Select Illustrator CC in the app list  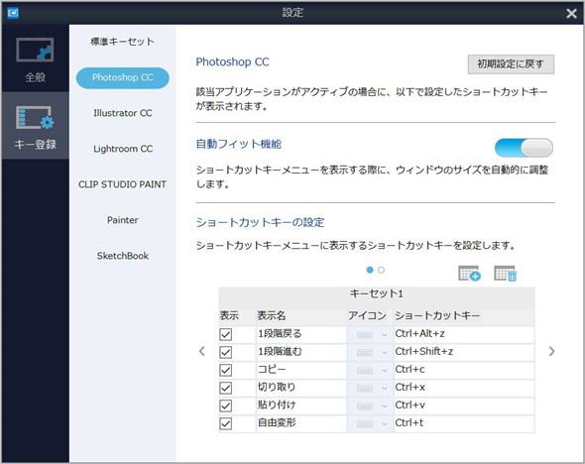122,113
